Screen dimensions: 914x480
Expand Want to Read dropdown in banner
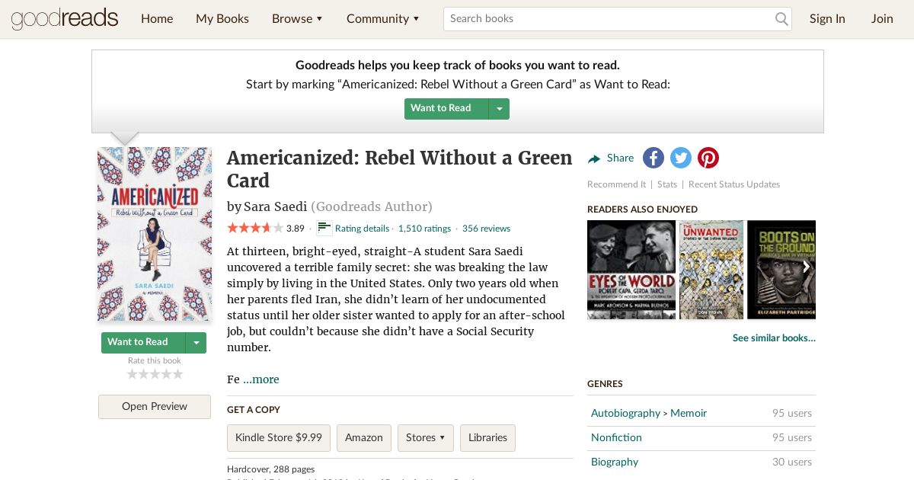point(500,109)
